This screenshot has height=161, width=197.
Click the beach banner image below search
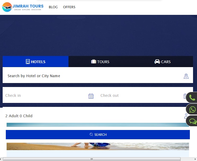tap(98, 146)
